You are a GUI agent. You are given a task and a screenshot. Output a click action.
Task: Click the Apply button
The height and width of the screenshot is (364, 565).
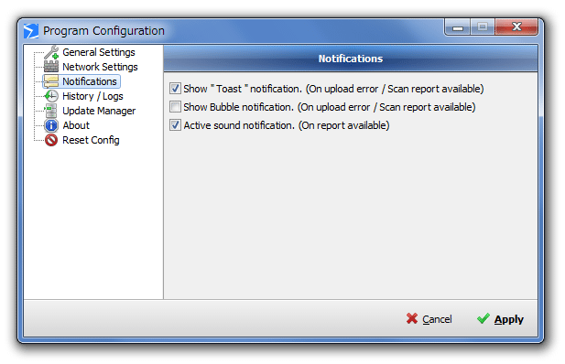click(500, 319)
